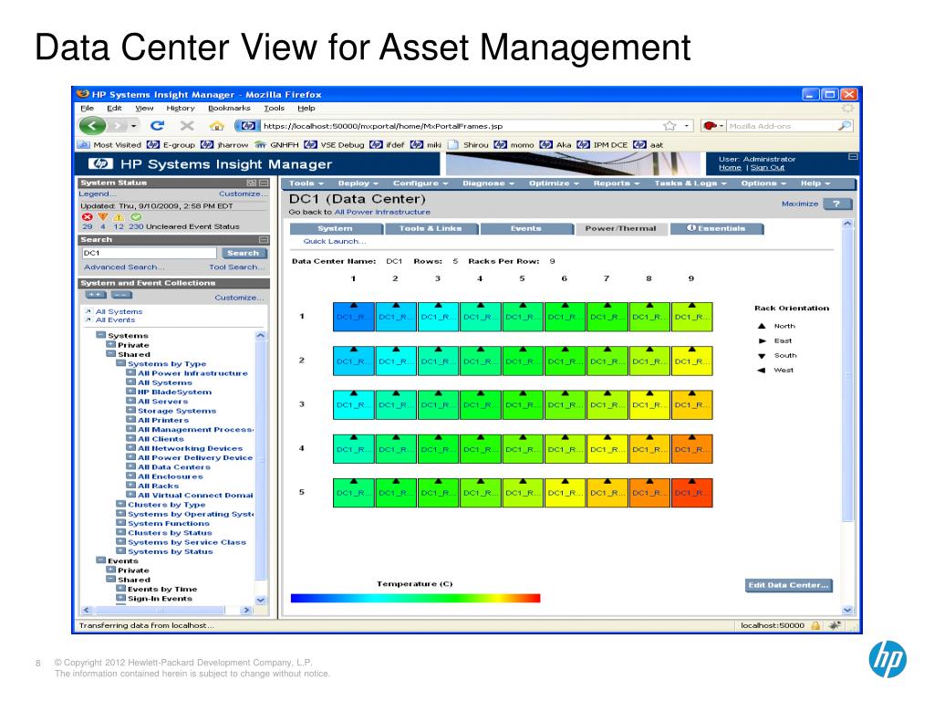
Task: Click the Firefox forward arrow button
Action: (x=119, y=126)
